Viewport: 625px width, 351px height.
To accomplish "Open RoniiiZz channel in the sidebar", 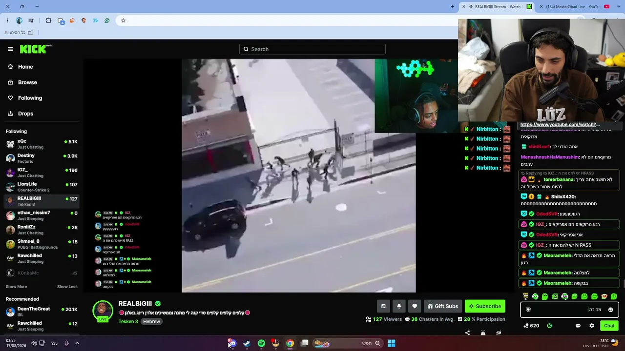I will (42, 230).
